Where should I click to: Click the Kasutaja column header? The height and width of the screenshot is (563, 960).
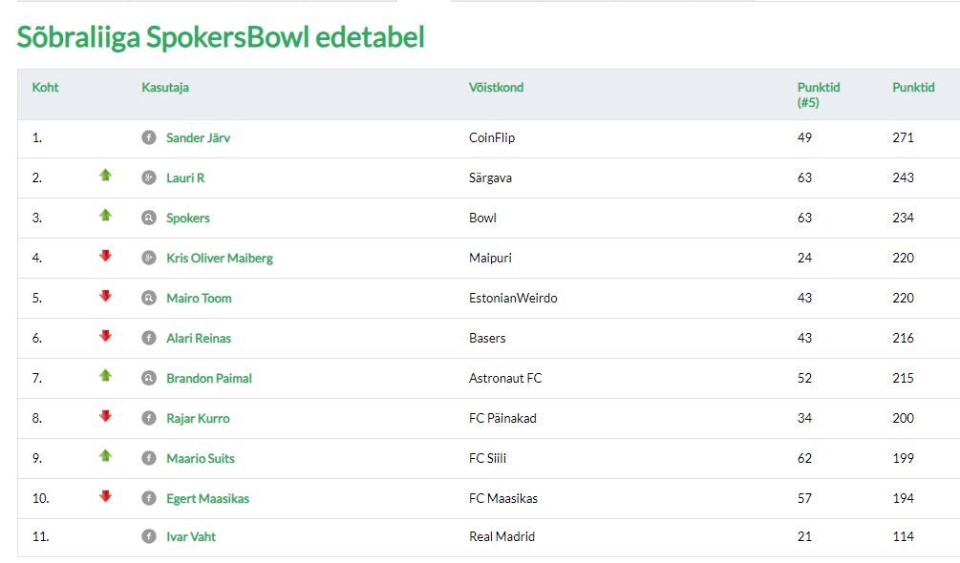(165, 87)
